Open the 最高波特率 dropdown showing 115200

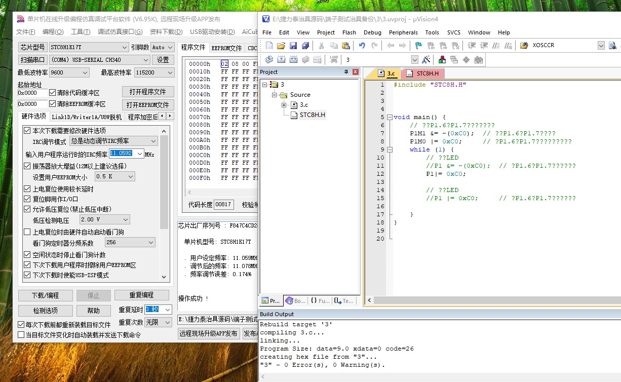[x=154, y=72]
